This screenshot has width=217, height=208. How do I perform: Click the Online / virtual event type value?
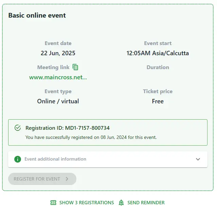point(58,101)
